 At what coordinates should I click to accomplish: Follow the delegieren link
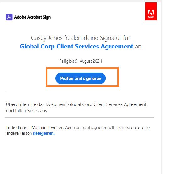[43, 133]
